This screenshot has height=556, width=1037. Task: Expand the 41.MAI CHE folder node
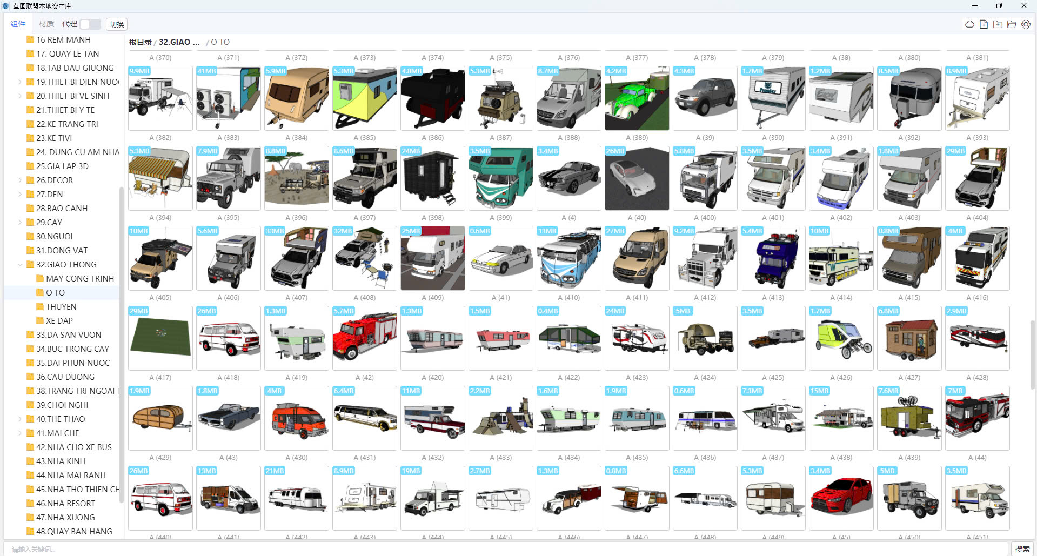coord(20,433)
